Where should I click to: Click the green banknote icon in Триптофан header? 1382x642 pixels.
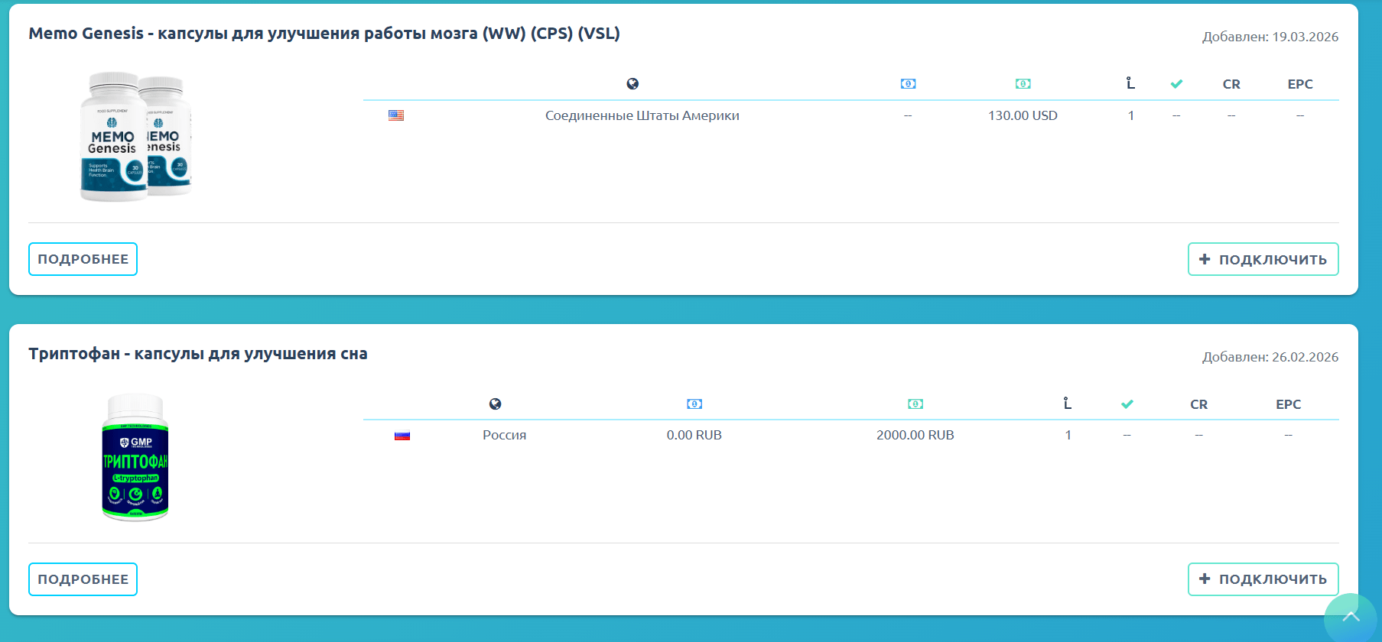[915, 404]
